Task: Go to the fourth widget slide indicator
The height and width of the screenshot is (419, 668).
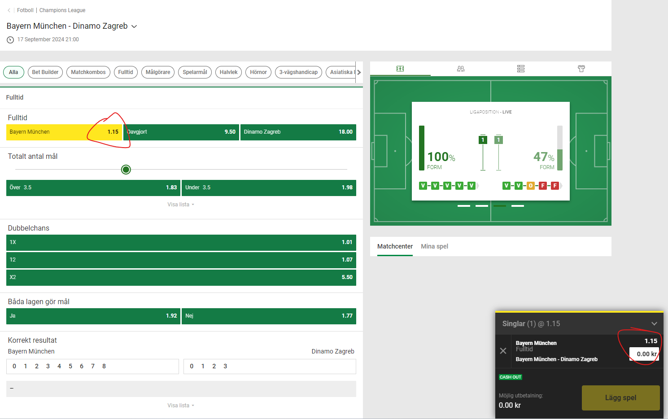Action: point(518,206)
